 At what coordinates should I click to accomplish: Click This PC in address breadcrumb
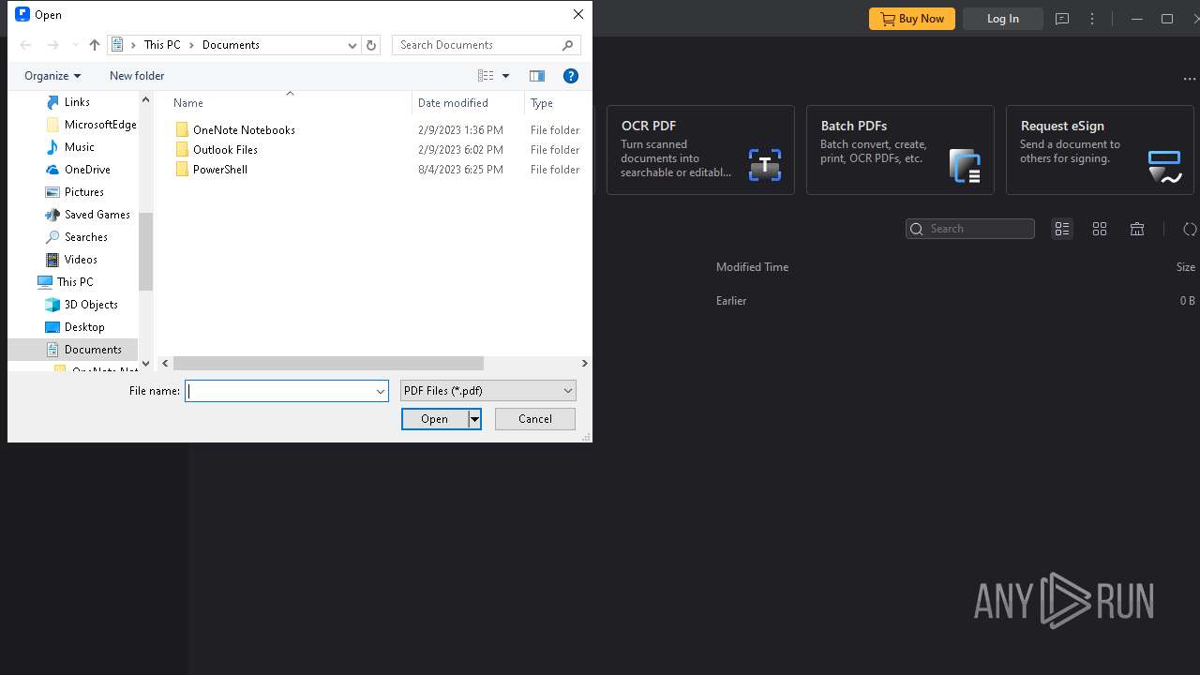(162, 45)
